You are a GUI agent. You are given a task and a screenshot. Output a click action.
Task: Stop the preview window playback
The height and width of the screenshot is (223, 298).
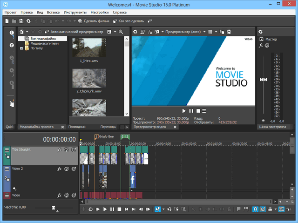198,111
